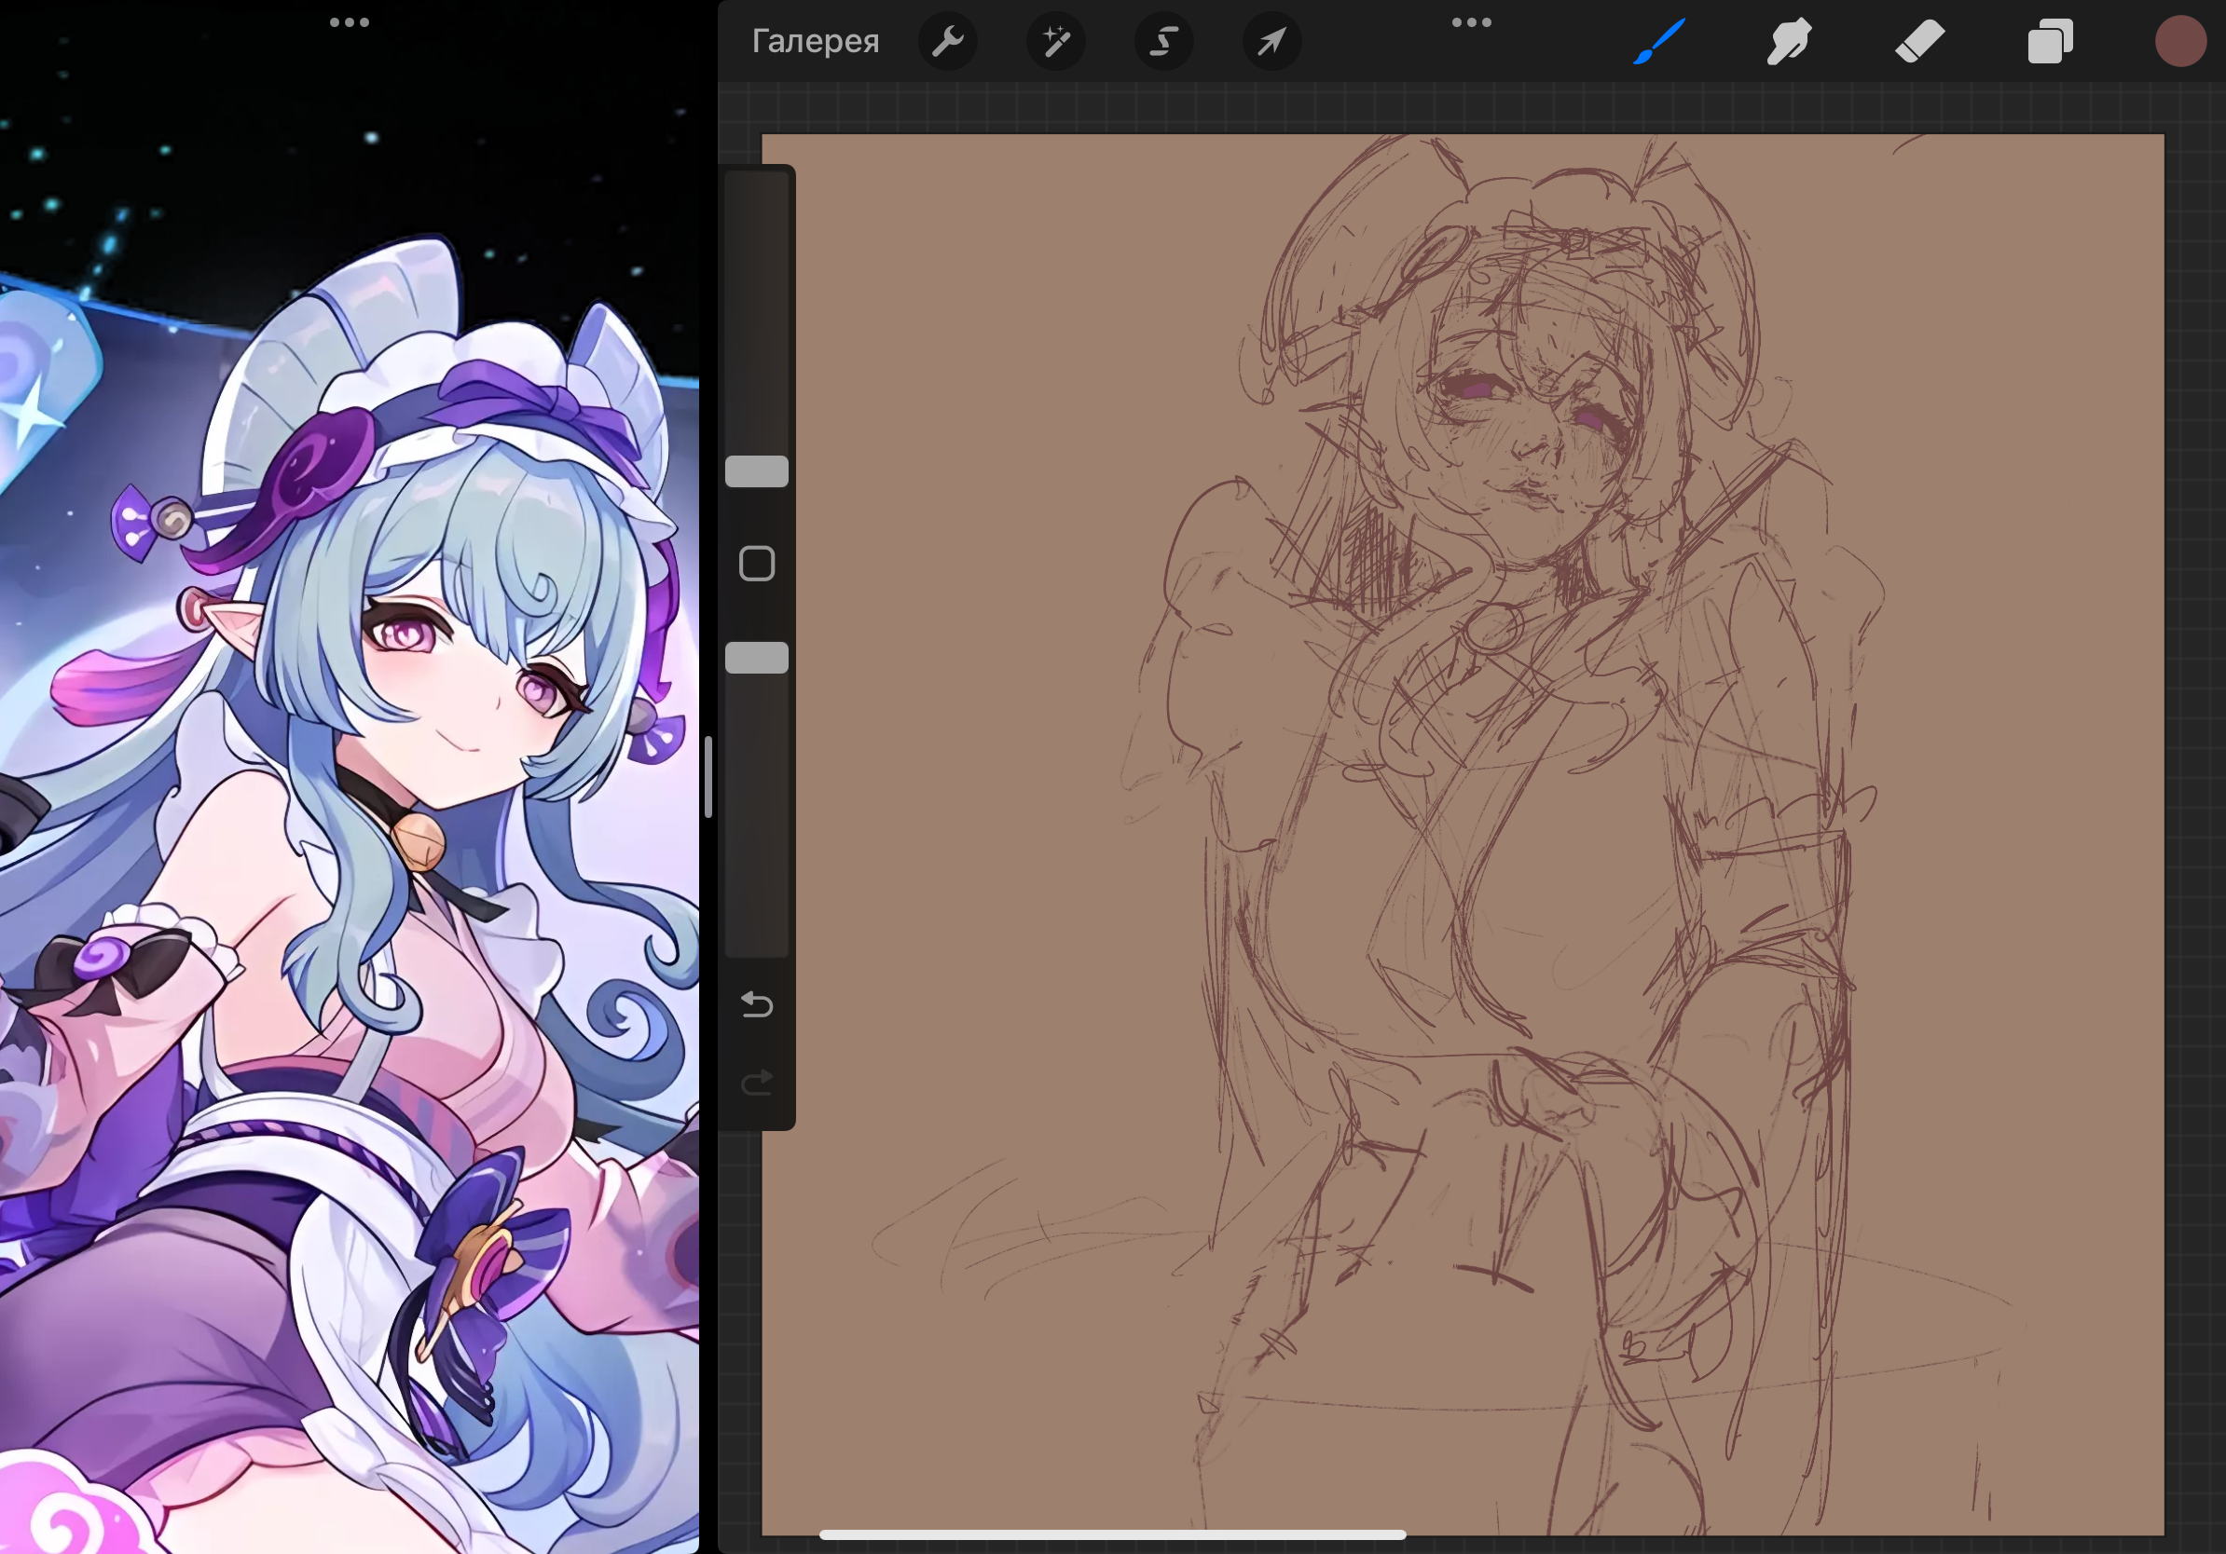Tap the undo arrow in sidebar
The image size is (2226, 1554).
point(756,1004)
